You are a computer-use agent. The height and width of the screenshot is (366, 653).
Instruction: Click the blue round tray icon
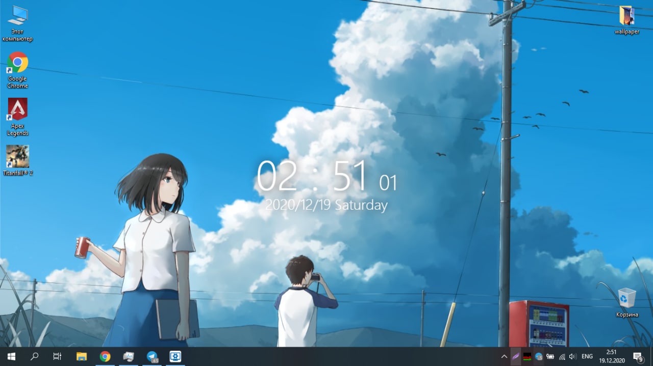tap(539, 356)
